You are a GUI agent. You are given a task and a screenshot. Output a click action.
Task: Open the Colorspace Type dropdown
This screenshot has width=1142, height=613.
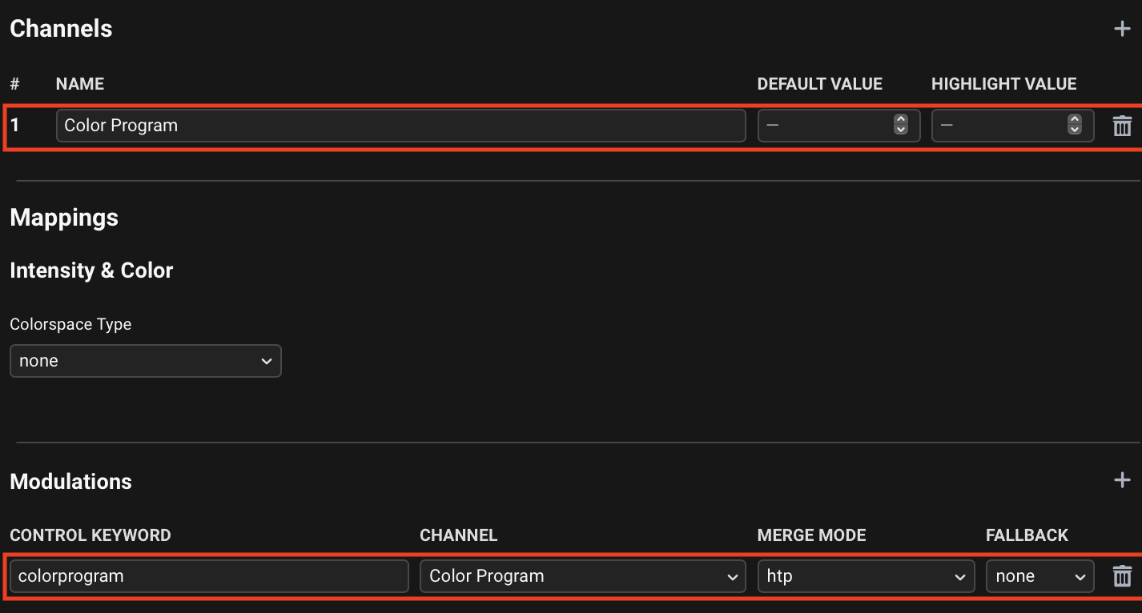click(x=145, y=361)
